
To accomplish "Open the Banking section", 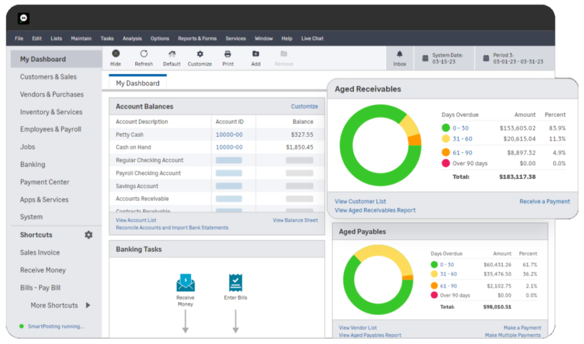I will 33,164.
